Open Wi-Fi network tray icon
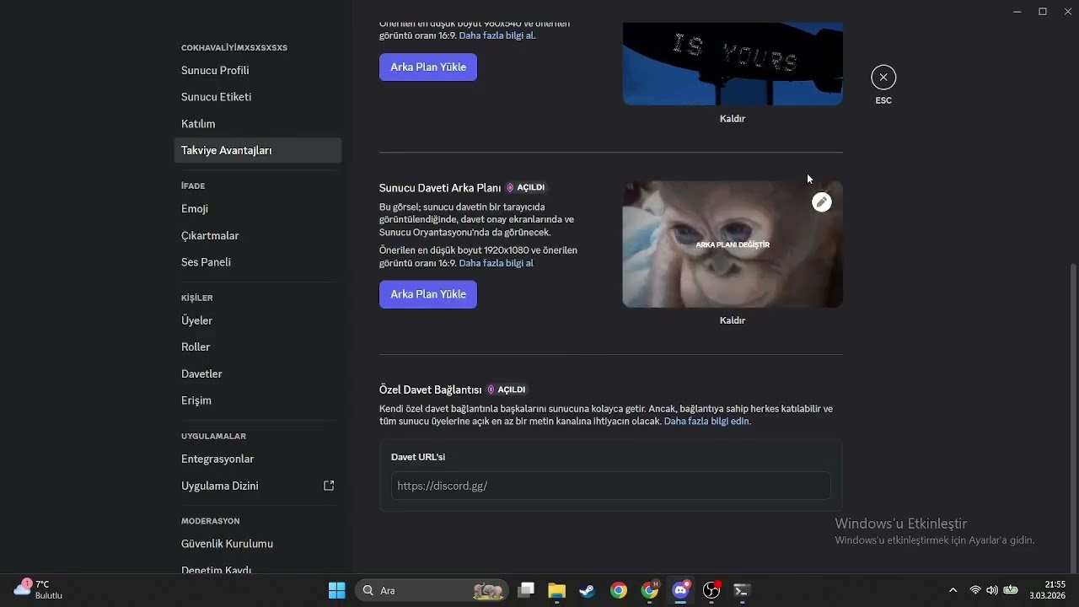Image resolution: width=1079 pixels, height=607 pixels. coord(975,590)
